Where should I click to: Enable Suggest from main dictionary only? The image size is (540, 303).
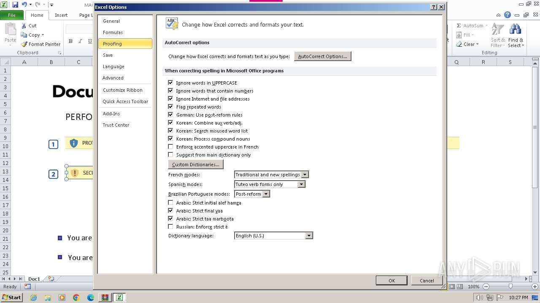170,154
